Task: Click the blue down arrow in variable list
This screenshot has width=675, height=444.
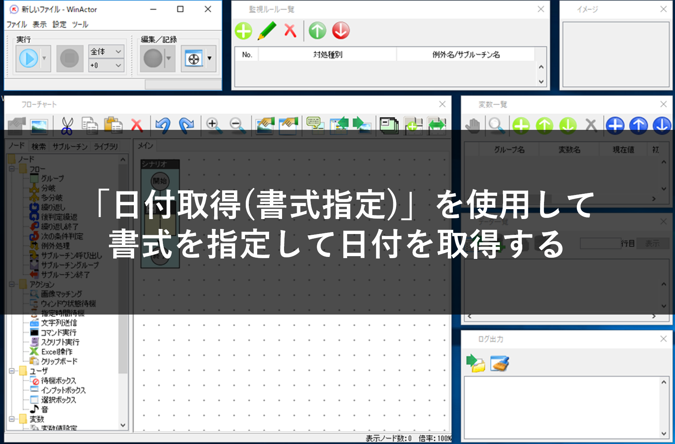Action: coord(662,126)
